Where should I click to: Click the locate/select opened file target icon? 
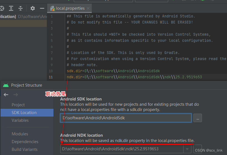click(x=2, y=8)
